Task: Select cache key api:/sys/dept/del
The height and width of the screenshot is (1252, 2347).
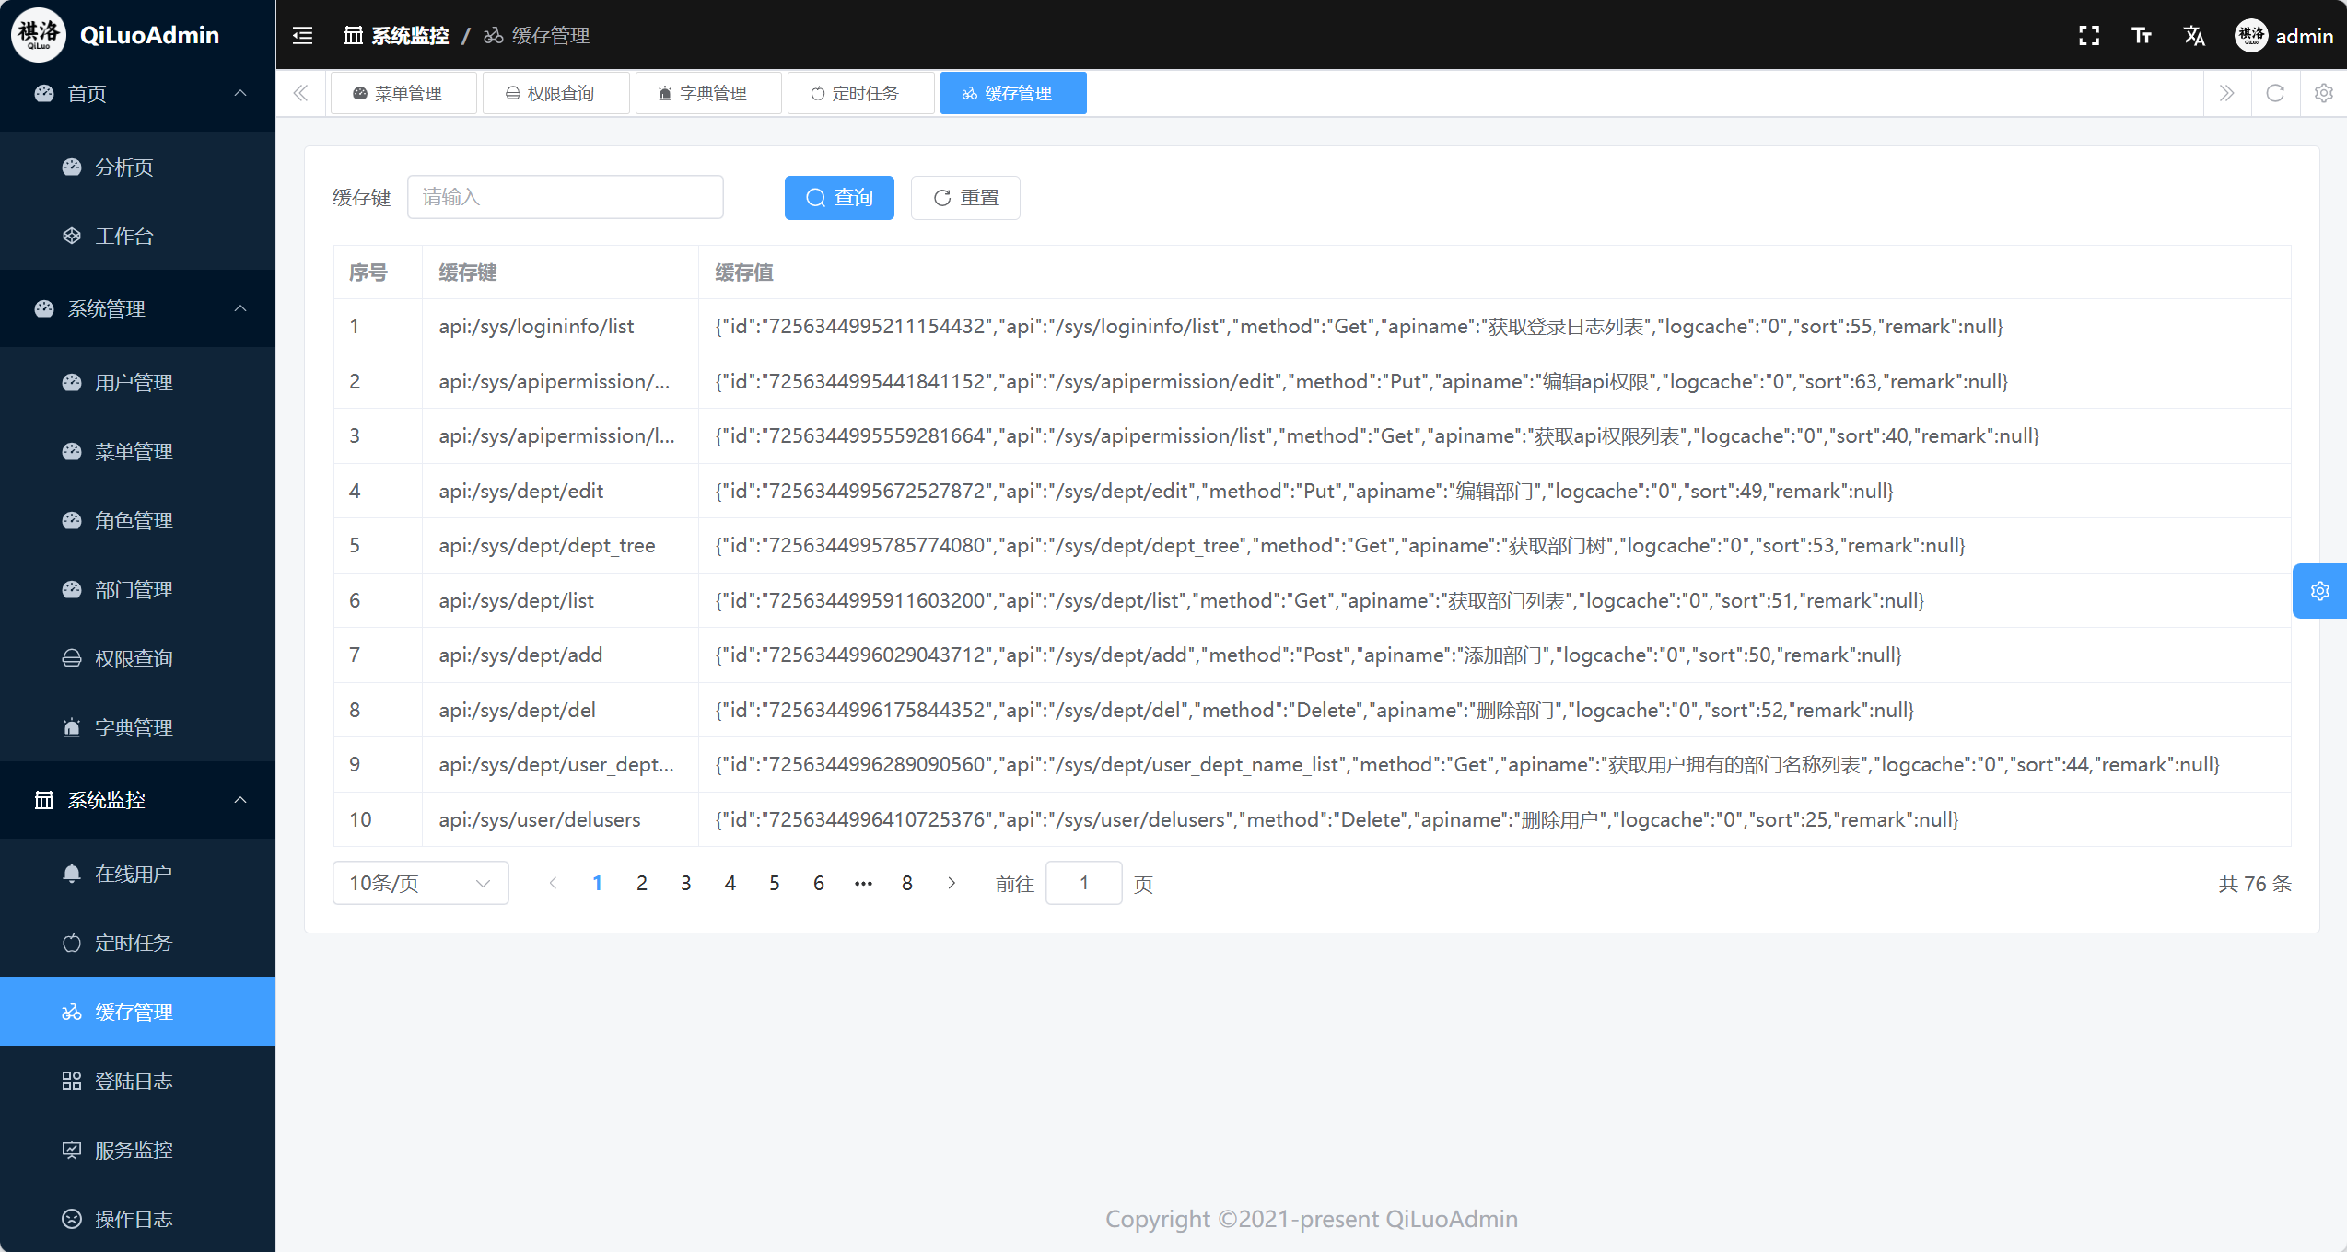Action: tap(518, 710)
